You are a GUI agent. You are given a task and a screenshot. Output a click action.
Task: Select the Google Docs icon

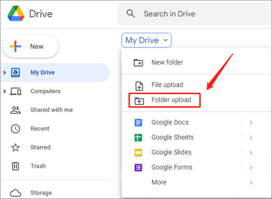(x=139, y=123)
